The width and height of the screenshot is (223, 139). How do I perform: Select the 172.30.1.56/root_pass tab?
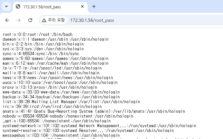click(x=48, y=7)
